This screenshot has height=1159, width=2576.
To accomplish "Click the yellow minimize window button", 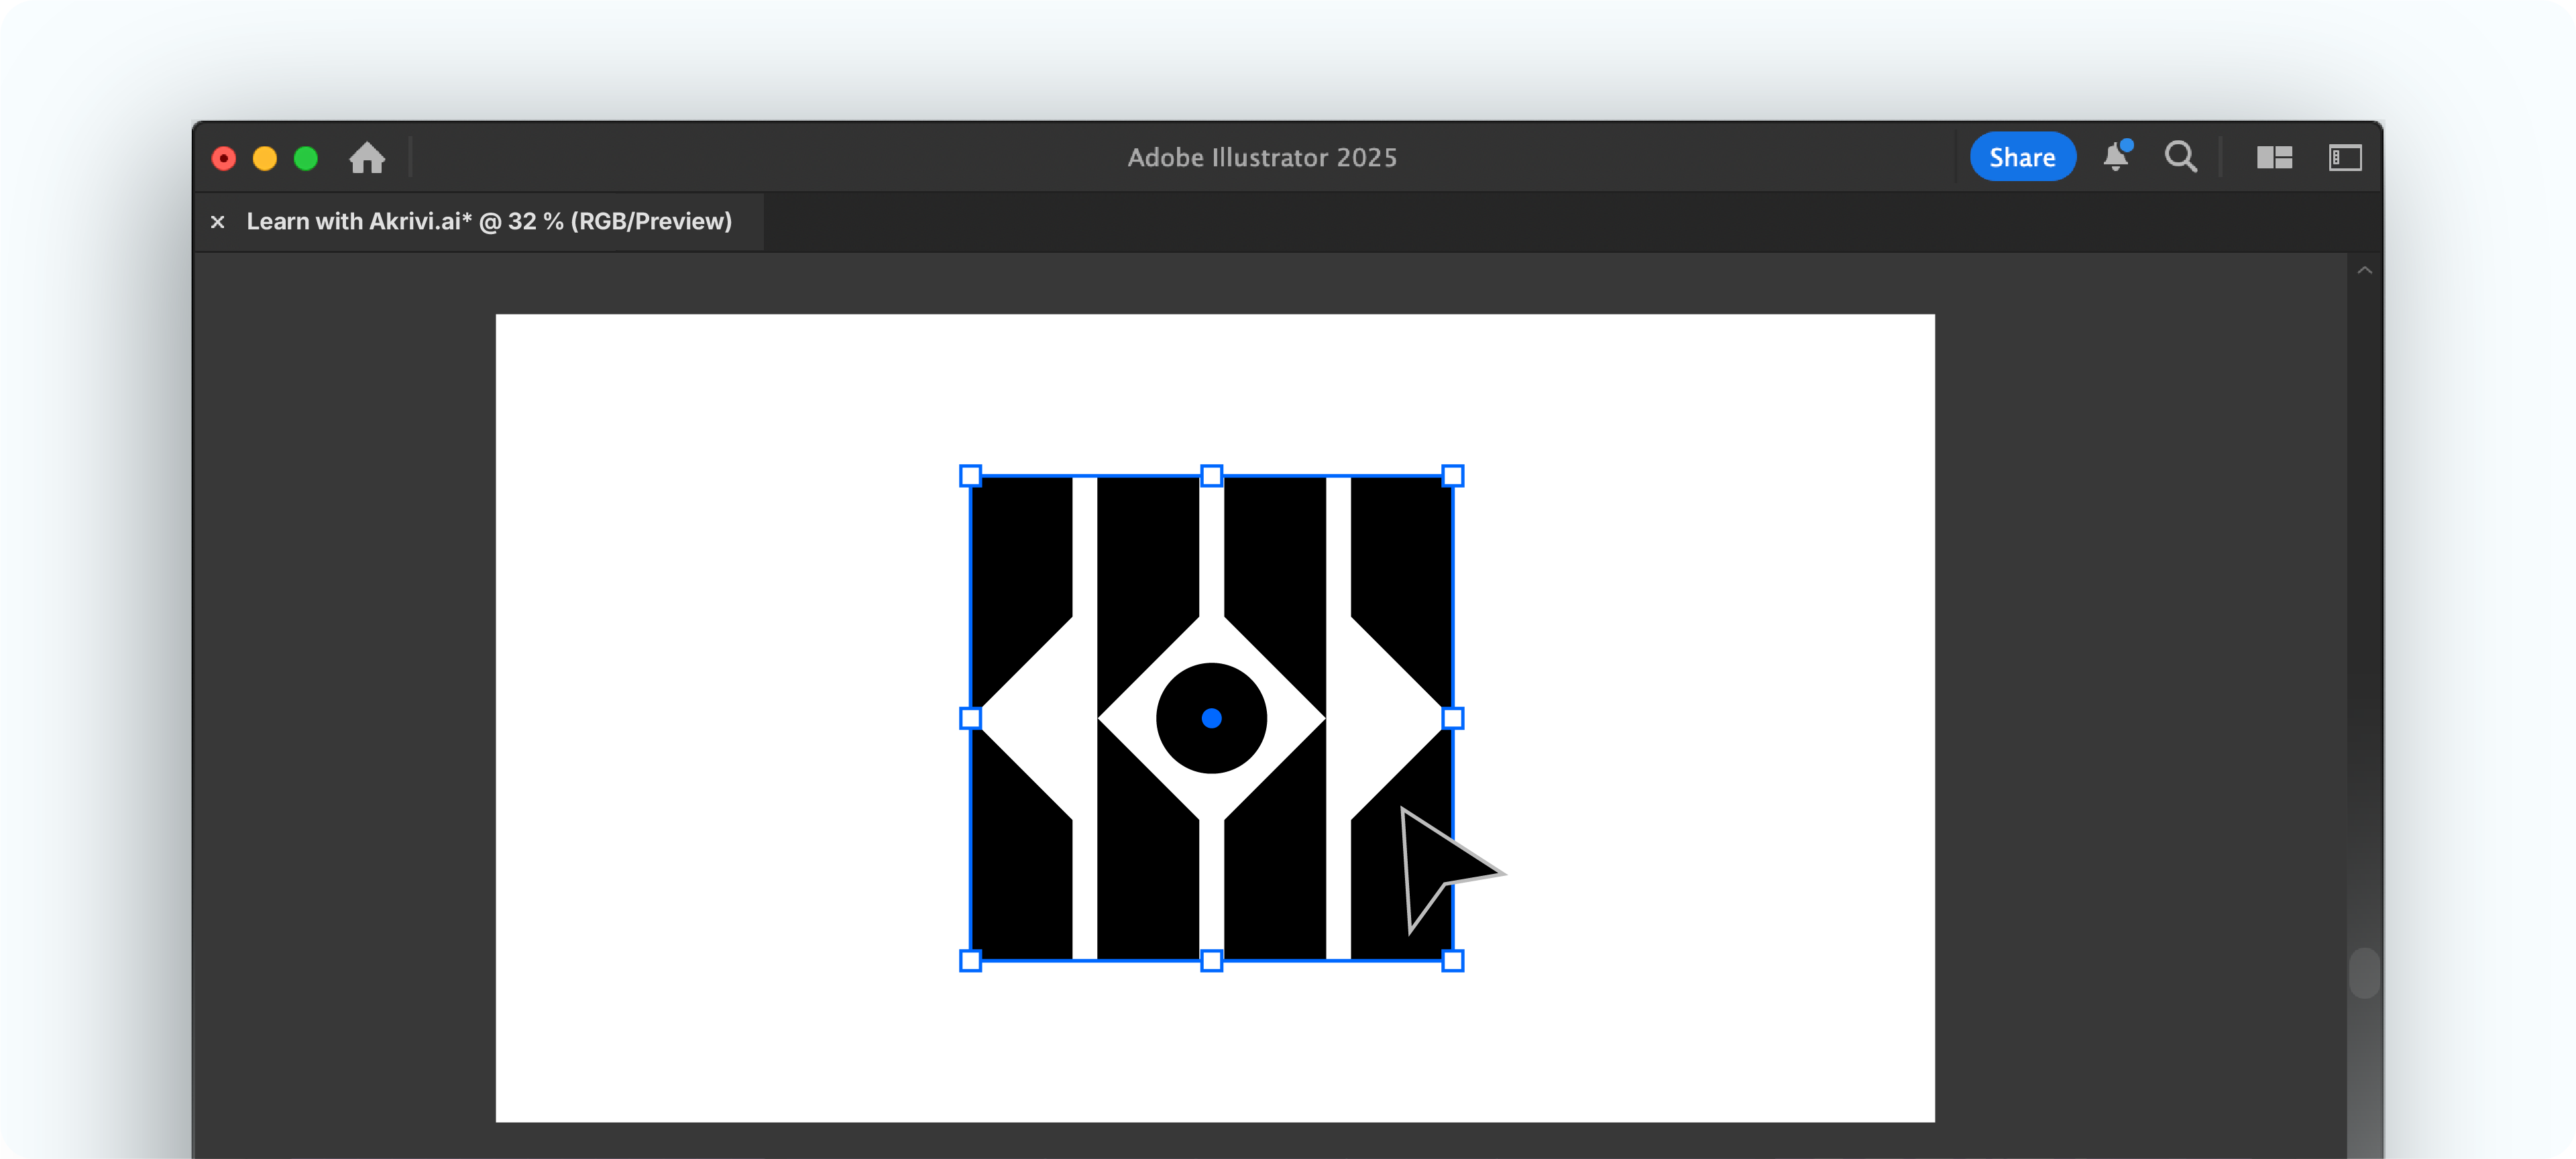I will (x=265, y=158).
